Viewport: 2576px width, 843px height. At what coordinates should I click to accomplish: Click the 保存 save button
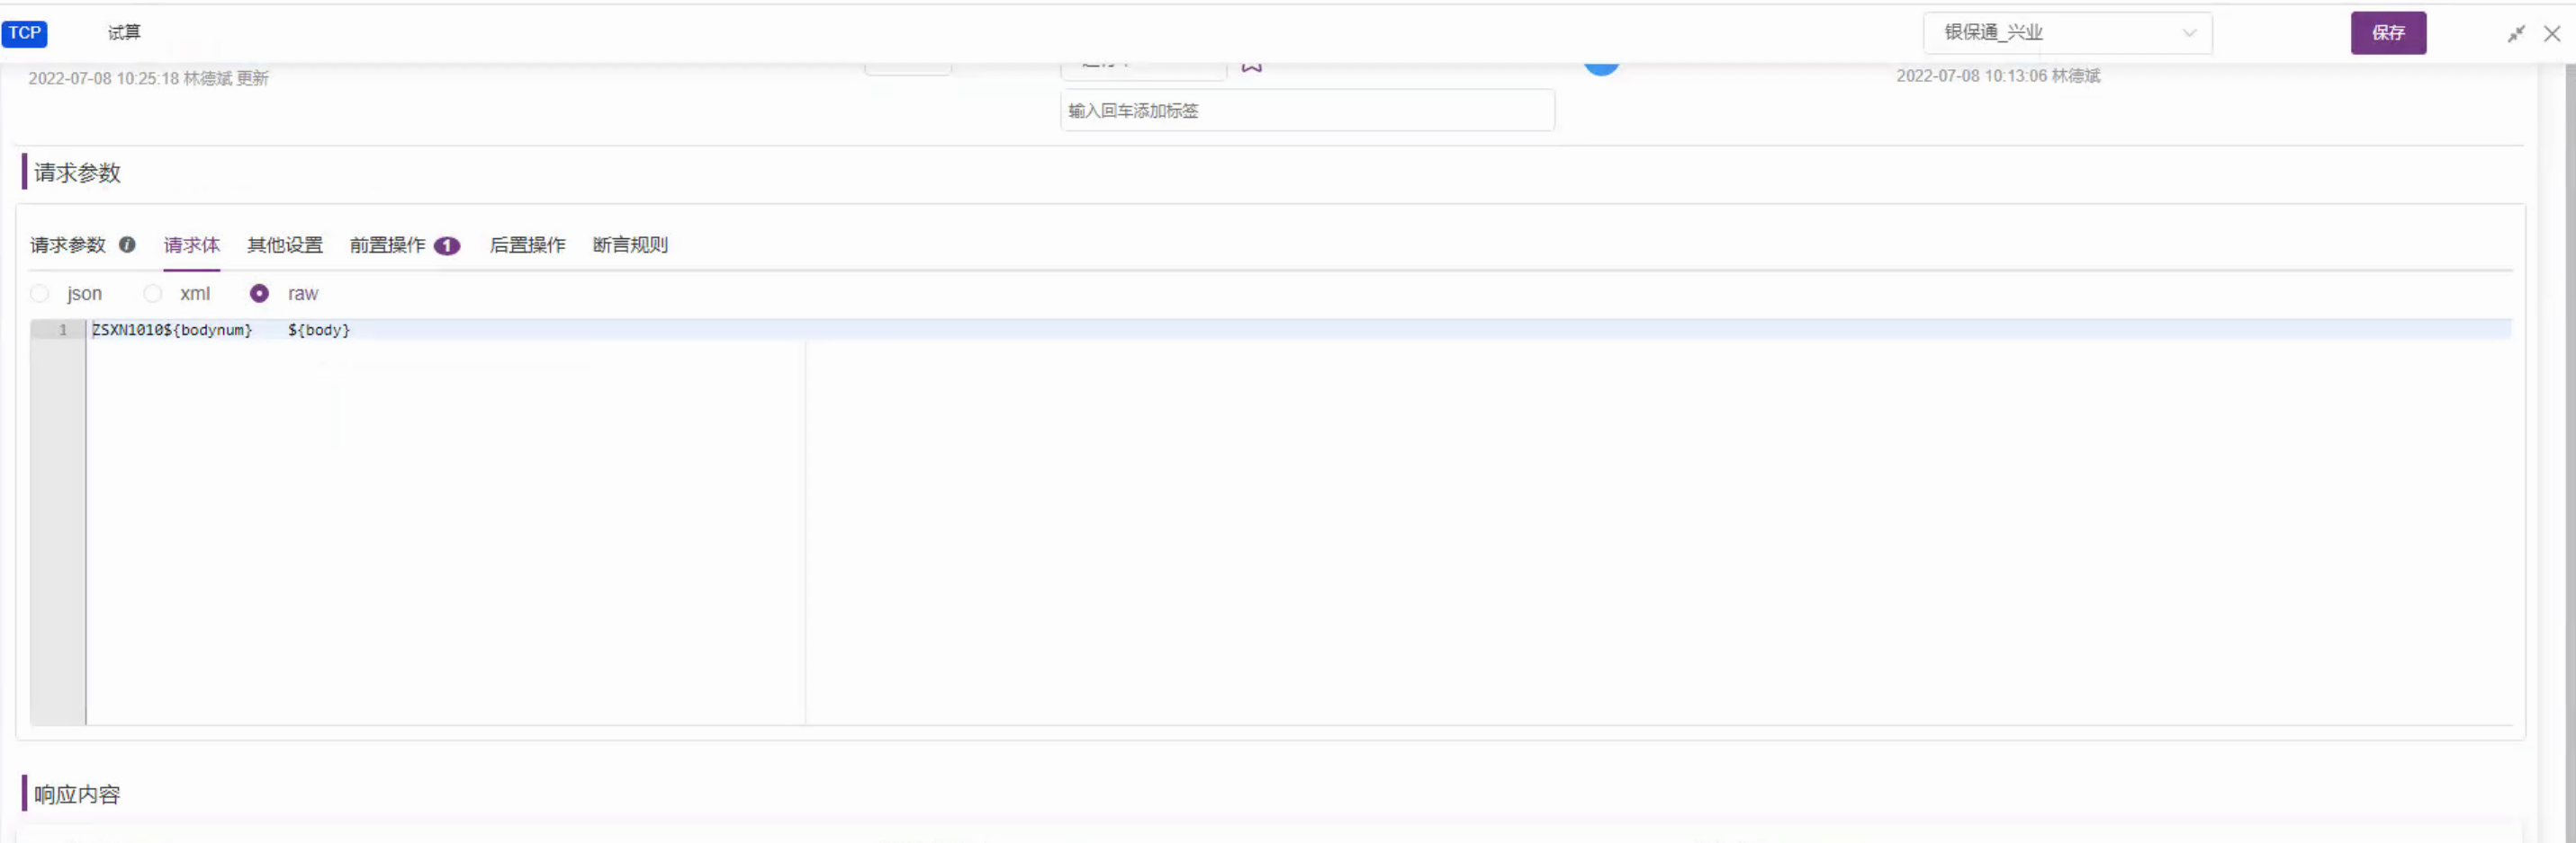click(2388, 33)
